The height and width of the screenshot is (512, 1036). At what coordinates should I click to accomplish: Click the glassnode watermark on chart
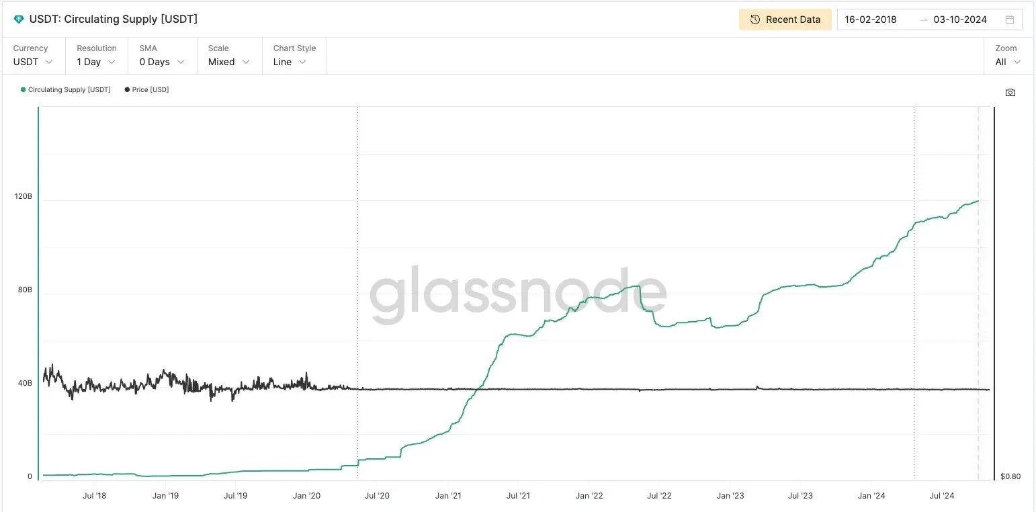pyautogui.click(x=518, y=295)
